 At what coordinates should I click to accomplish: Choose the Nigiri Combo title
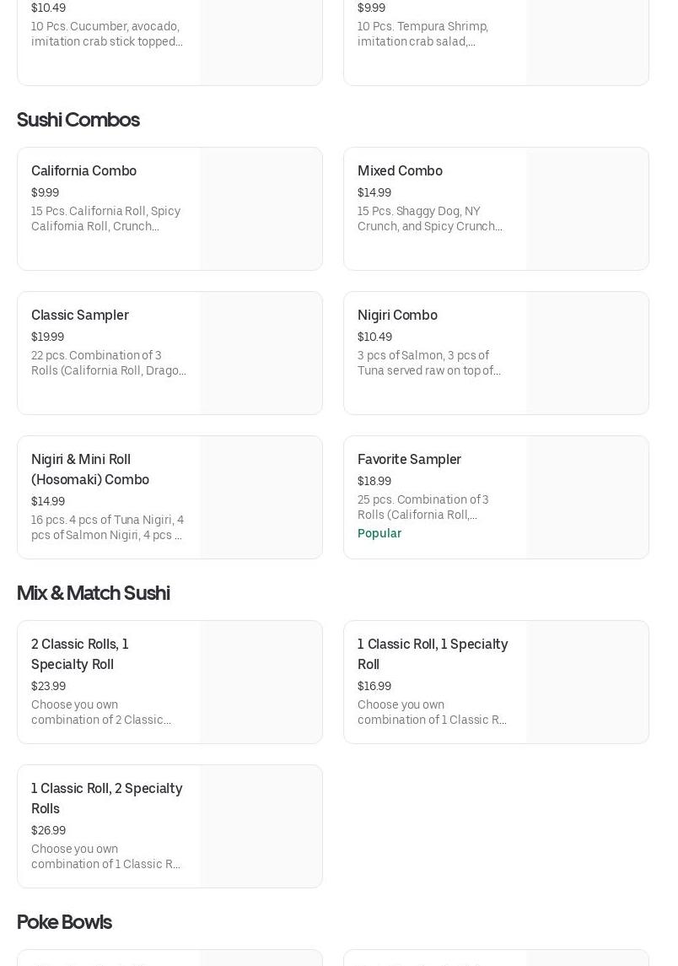397,316
